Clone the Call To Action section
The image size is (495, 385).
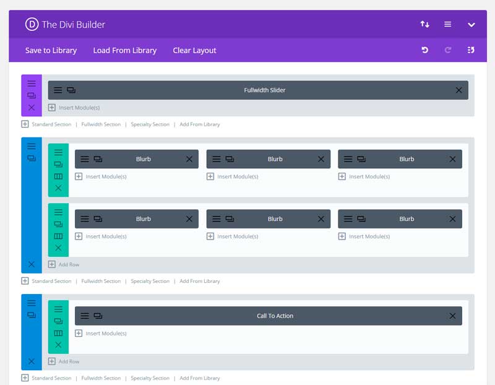pos(32,315)
